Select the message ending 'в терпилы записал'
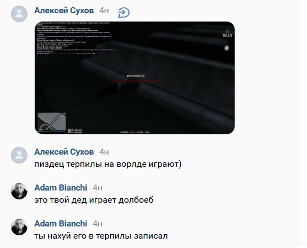Image resolution: width=307 pixels, height=248 pixels. click(x=101, y=236)
